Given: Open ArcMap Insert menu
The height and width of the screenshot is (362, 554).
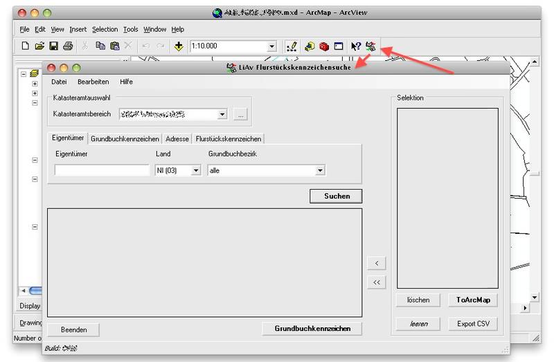Looking at the screenshot, I should click(78, 29).
